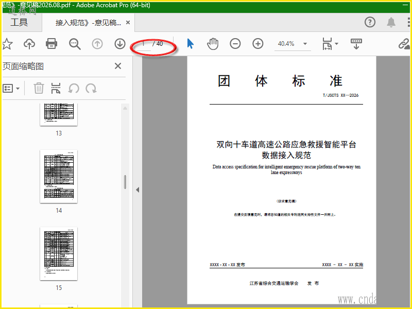Screen dimensions: 412x309
Task: Close the 页面缩略图 panel
Action: (118, 66)
